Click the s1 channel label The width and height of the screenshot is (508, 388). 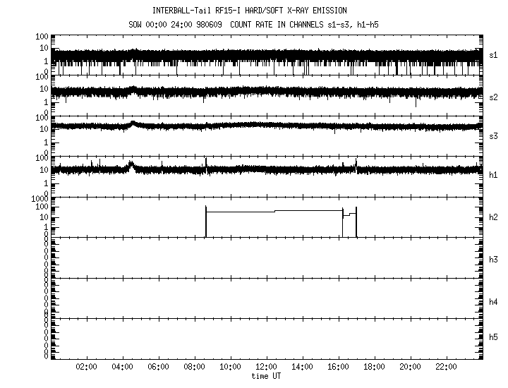494,54
